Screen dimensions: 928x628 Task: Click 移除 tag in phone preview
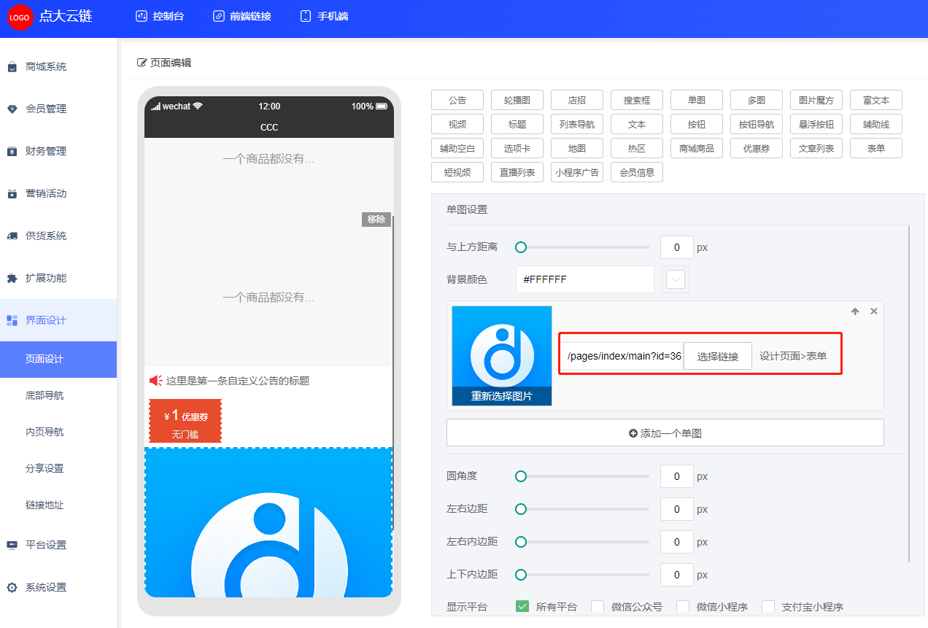[376, 220]
